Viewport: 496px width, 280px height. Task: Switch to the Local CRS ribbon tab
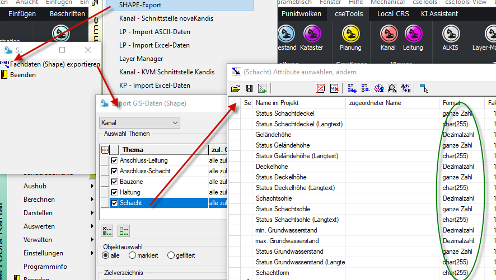pyautogui.click(x=392, y=14)
